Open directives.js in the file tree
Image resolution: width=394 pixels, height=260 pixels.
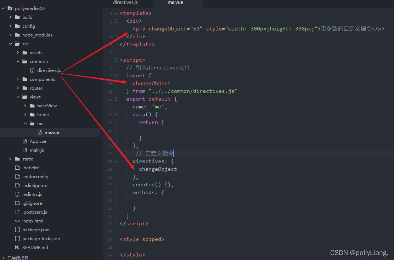[x=49, y=70]
